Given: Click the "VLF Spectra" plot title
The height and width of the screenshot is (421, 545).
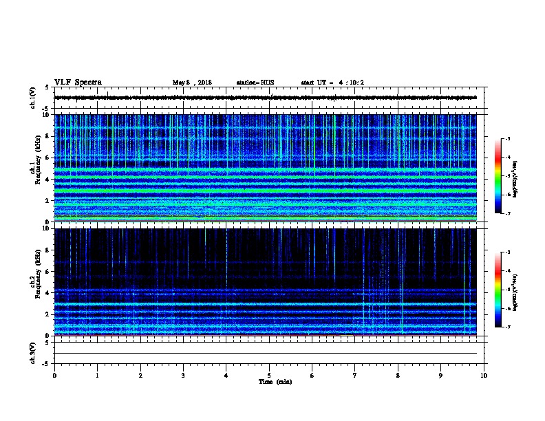Looking at the screenshot, I should (78, 83).
